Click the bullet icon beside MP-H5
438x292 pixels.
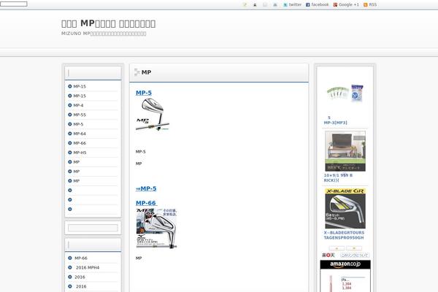[70, 153]
